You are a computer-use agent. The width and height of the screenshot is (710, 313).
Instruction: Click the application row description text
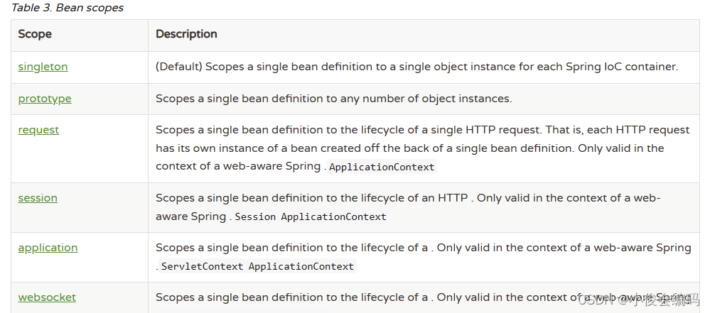click(423, 248)
